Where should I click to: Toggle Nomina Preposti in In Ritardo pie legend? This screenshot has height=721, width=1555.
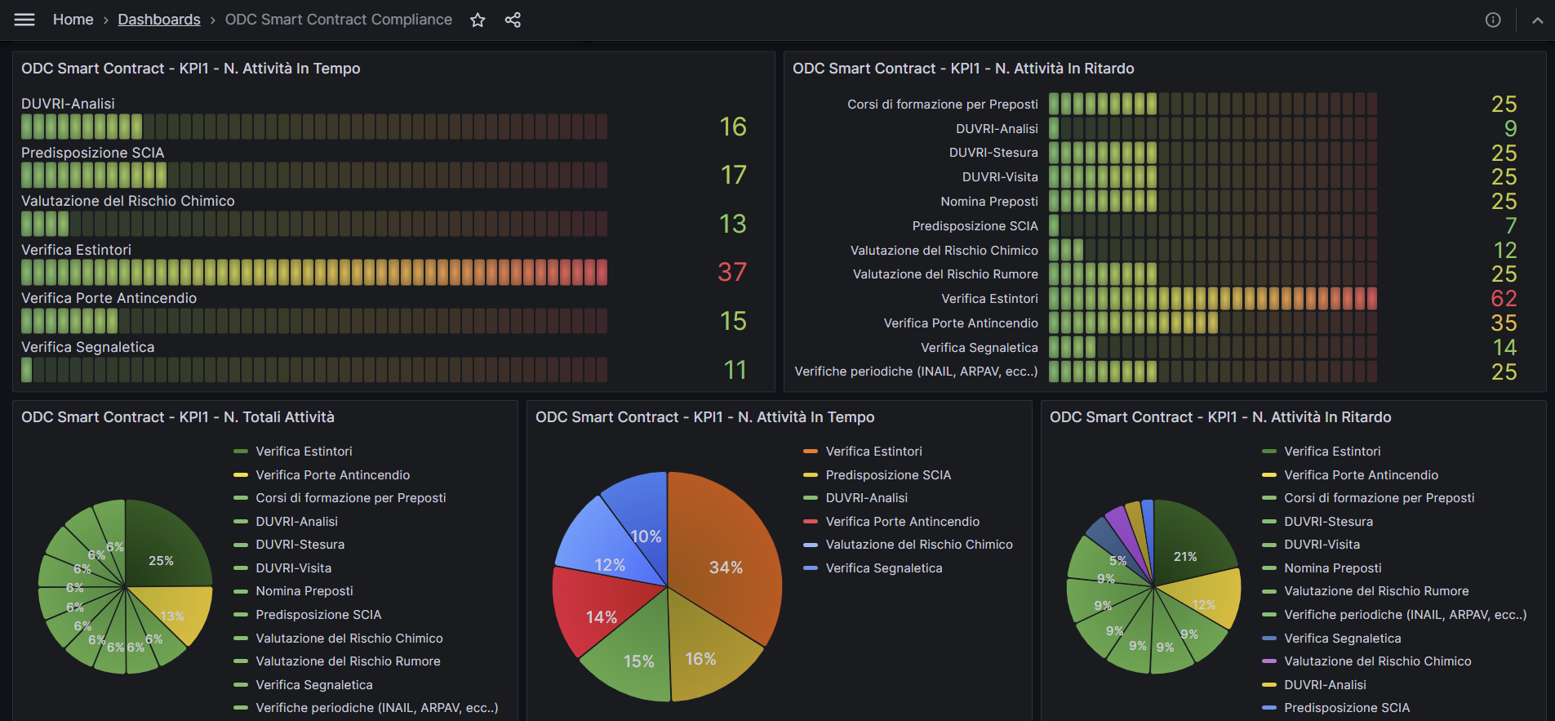coord(1333,568)
